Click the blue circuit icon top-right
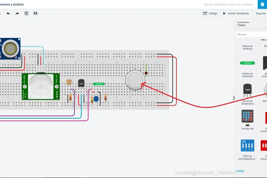Screen dimensions: 267x178 (x=263, y=4)
